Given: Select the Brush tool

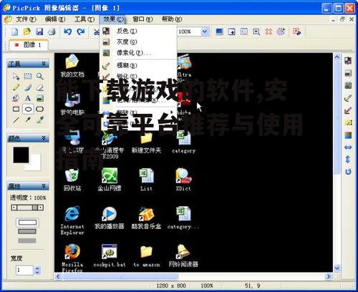Looking at the screenshot, I should [28, 87].
